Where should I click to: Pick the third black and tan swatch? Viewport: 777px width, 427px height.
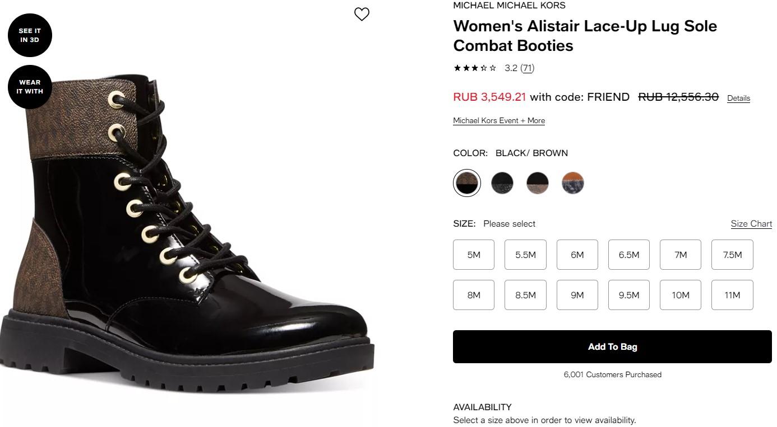[x=538, y=183]
